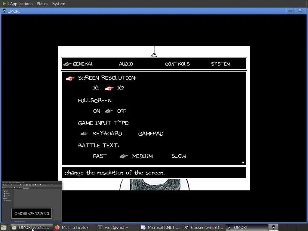Click the GAME INPUT TYPE label
Image resolution: width=308 pixels, height=231 pixels.
(104, 123)
